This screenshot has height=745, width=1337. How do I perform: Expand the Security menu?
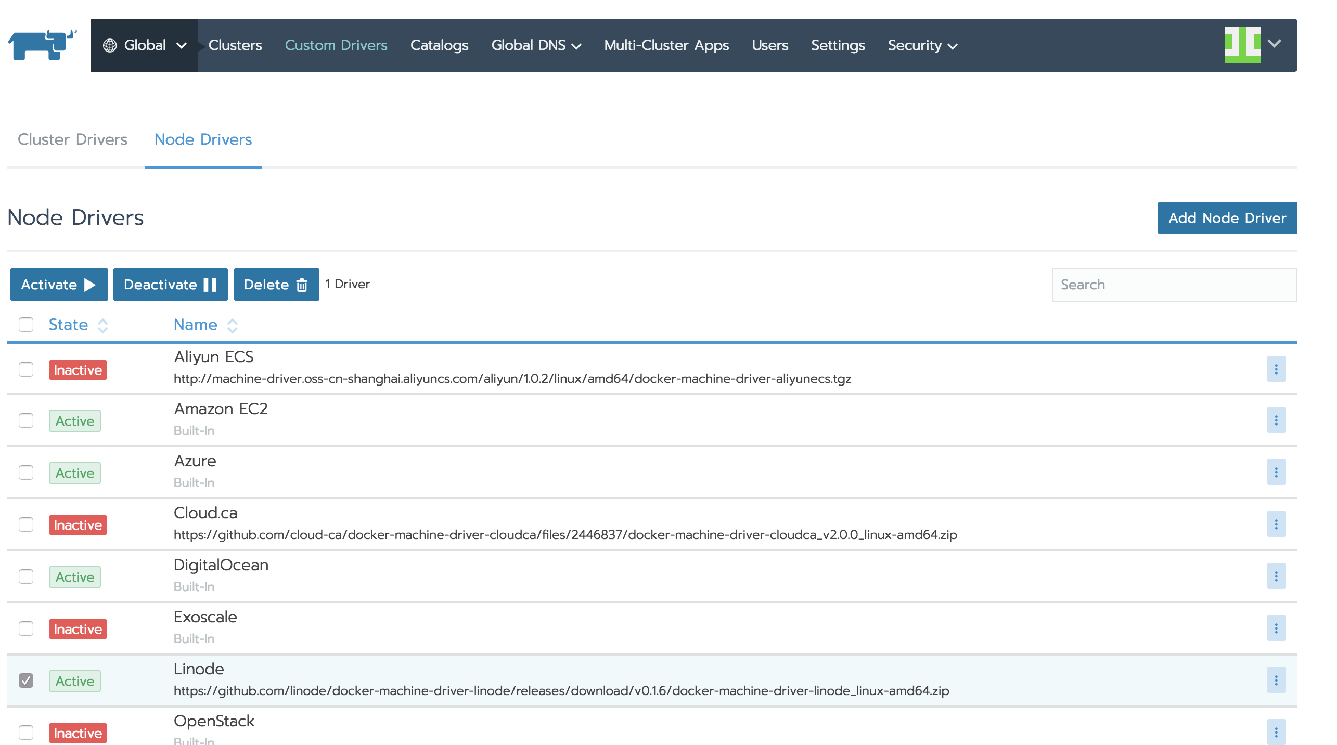[x=922, y=45]
